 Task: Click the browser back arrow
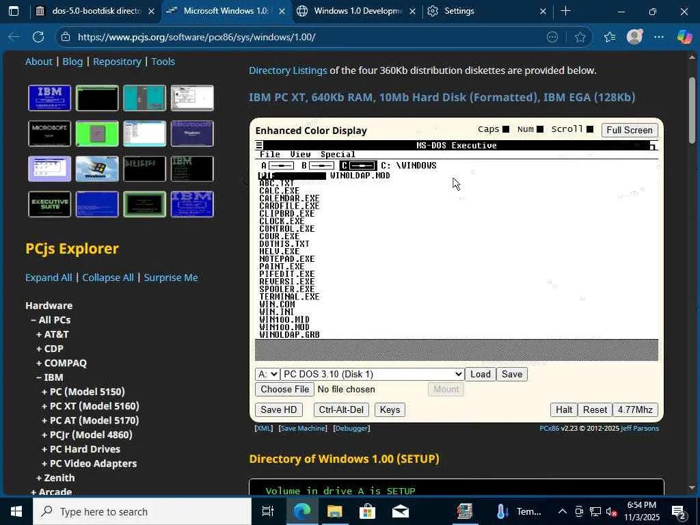[x=14, y=37]
